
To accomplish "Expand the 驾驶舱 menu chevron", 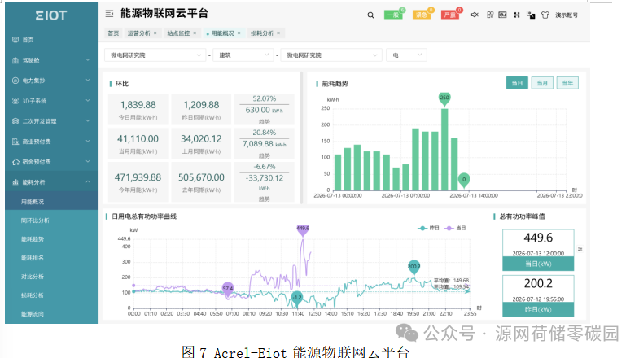I will pos(88,60).
